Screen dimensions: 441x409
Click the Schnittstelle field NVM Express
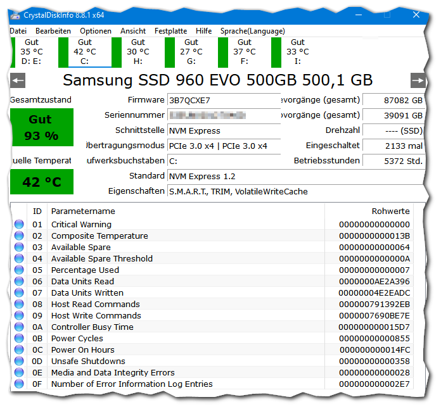click(x=224, y=130)
